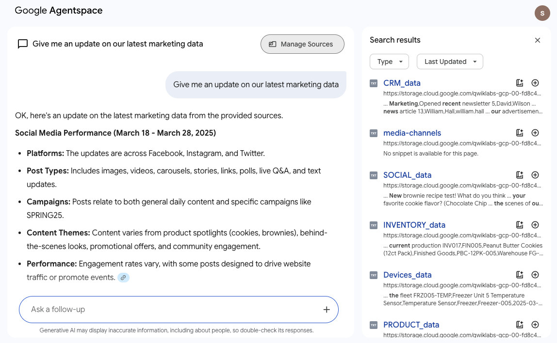This screenshot has width=557, height=343.
Task: Click the 'Post Types:' bullet text
Action: [x=174, y=177]
